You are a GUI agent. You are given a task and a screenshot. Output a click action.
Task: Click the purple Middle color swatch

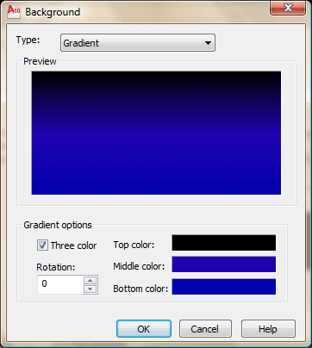(x=224, y=264)
